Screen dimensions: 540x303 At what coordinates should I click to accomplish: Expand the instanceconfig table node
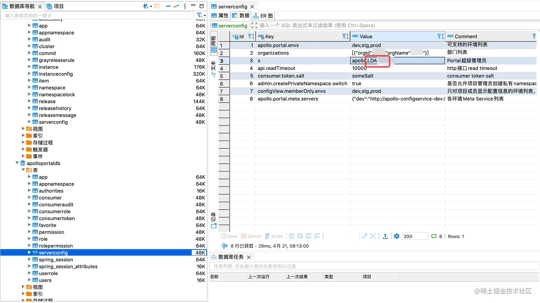coord(29,74)
